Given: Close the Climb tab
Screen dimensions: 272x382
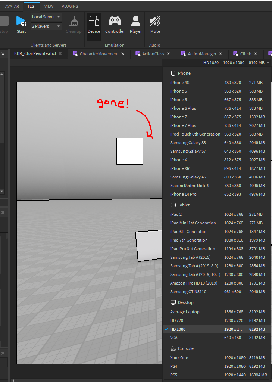Looking at the screenshot, I should pyautogui.click(x=256, y=54).
